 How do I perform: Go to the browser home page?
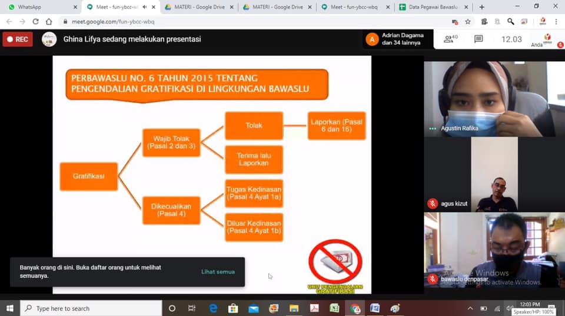(49, 22)
